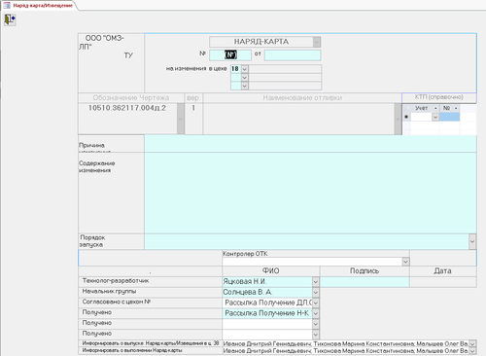Open the third workshop dropdown

(x=245, y=86)
